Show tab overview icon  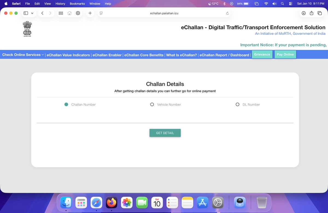point(320,13)
